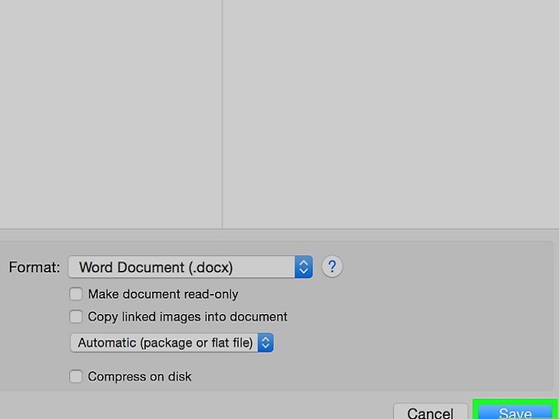Click the "Automatic" text in the package selector

[x=108, y=343]
